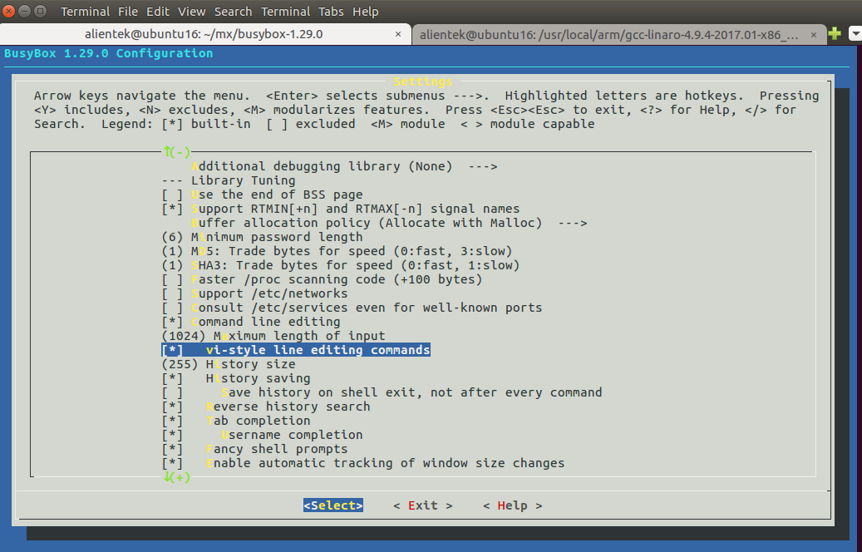862x552 pixels.
Task: Expand 'Buffer allocation policy' submenu
Action: pos(389,223)
